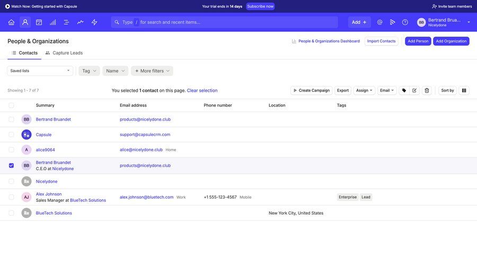Click the Export button
This screenshot has height=257, width=477.
tap(343, 91)
